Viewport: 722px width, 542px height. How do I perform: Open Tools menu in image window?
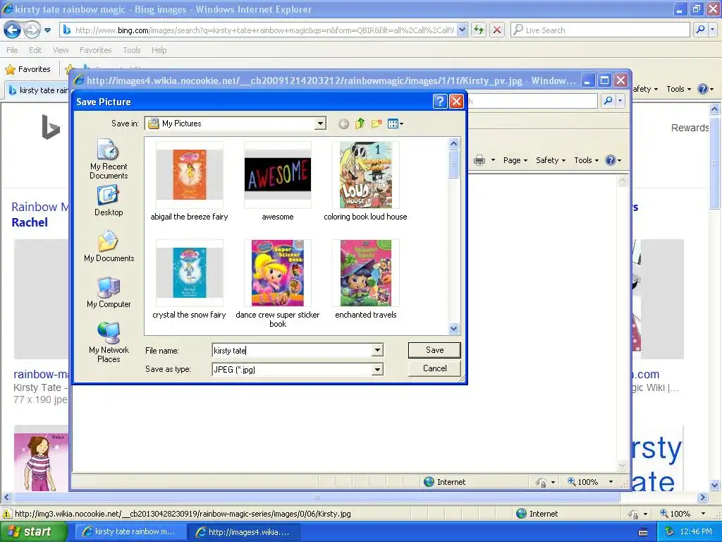click(586, 160)
